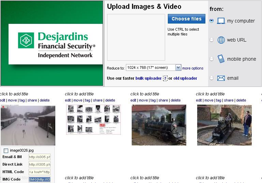
Task: Select the my computer radio button
Action: (212, 21)
